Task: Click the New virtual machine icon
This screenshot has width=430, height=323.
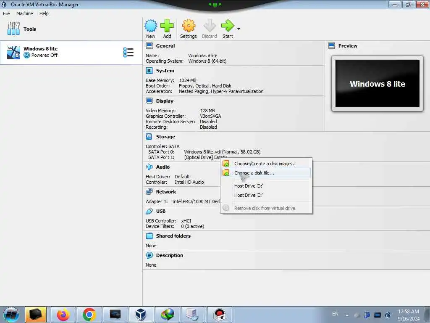Action: (151, 26)
